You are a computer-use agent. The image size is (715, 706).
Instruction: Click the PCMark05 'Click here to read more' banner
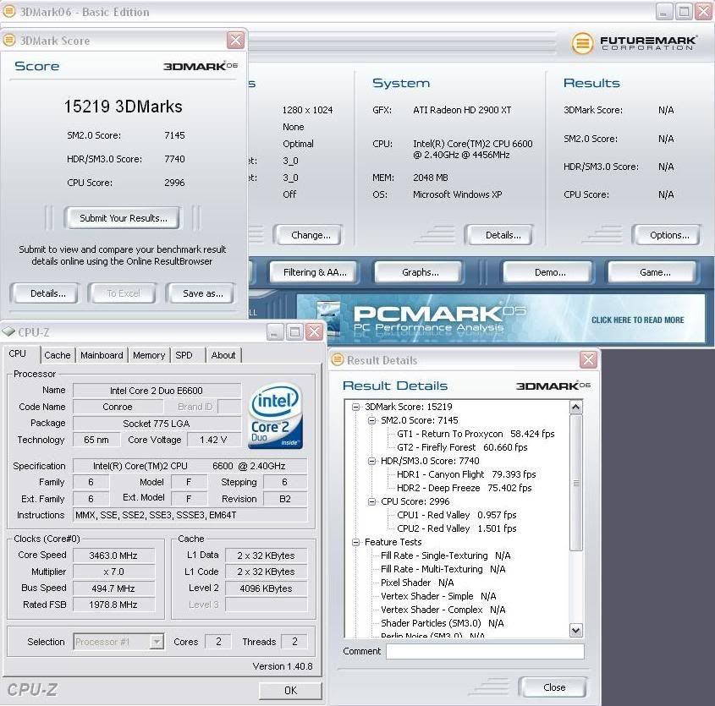[x=501, y=318]
